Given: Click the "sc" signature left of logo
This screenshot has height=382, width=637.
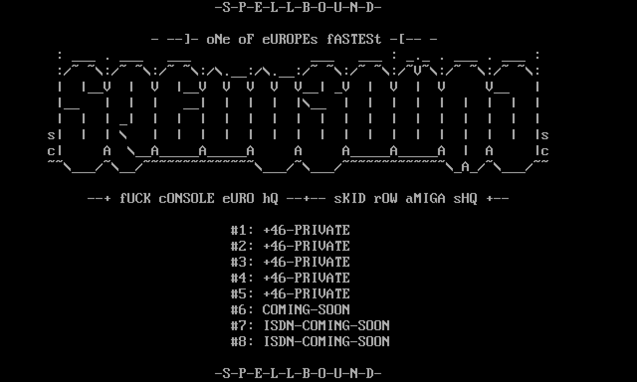Looking at the screenshot, I should click(x=51, y=143).
